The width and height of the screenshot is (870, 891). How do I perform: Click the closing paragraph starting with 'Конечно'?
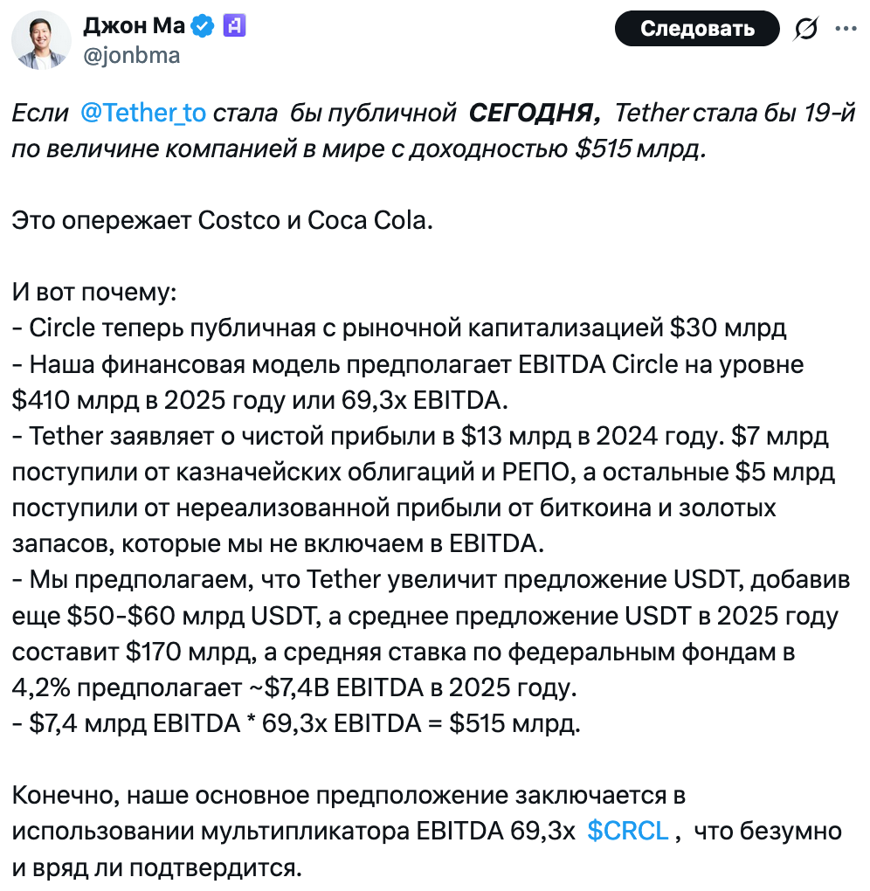[x=427, y=831]
